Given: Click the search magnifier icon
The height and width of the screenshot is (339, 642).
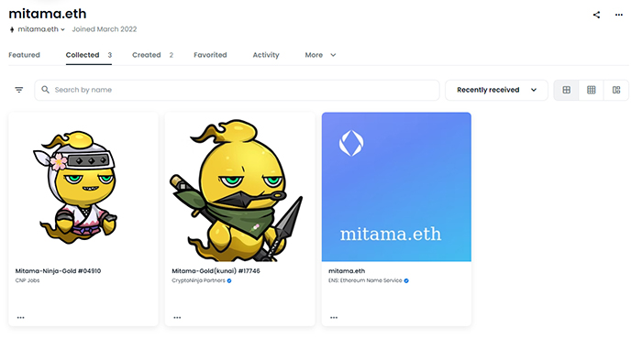Looking at the screenshot, I should pyautogui.click(x=46, y=90).
